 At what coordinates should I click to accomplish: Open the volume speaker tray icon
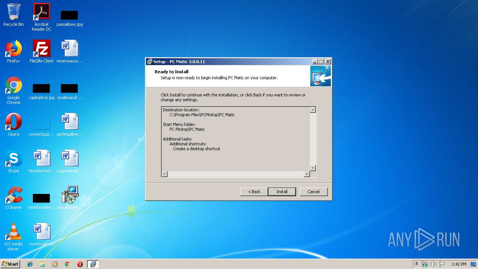click(x=434, y=264)
